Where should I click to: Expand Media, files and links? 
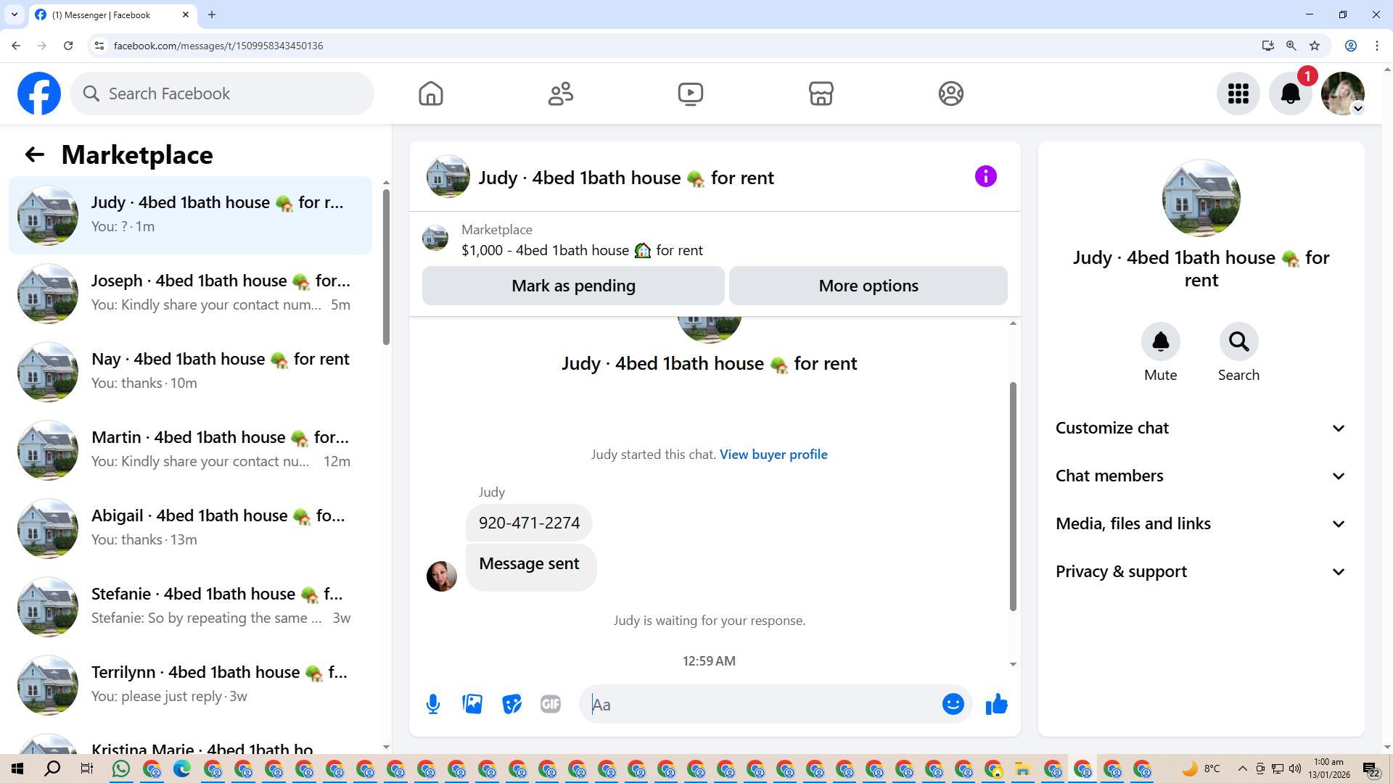pyautogui.click(x=1201, y=523)
